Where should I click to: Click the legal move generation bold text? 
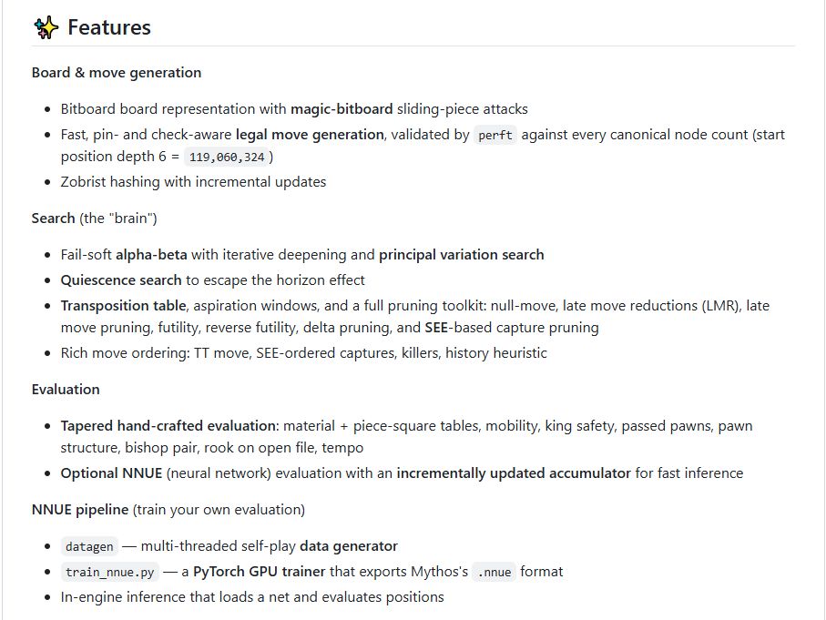[310, 135]
